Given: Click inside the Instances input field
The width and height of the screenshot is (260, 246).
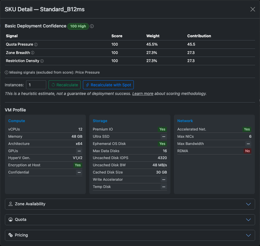Looking at the screenshot, I should click(x=36, y=85).
